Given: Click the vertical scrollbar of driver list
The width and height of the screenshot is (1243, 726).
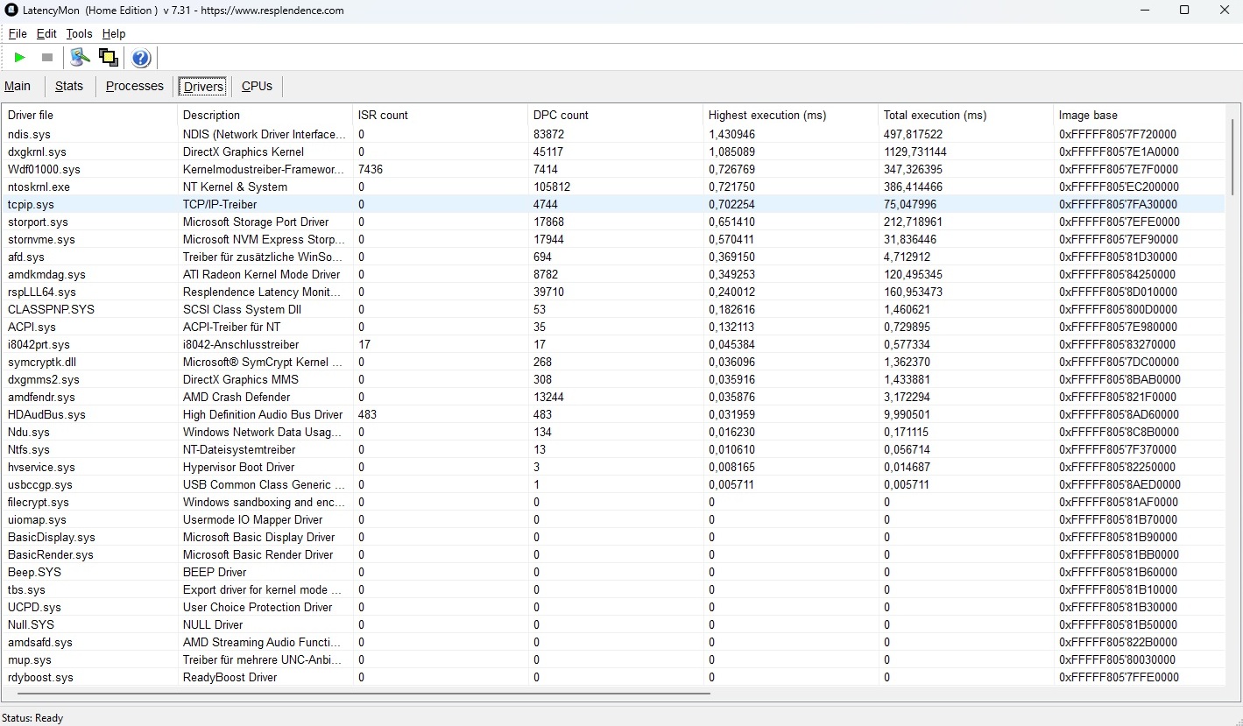Looking at the screenshot, I should coord(1232,158).
